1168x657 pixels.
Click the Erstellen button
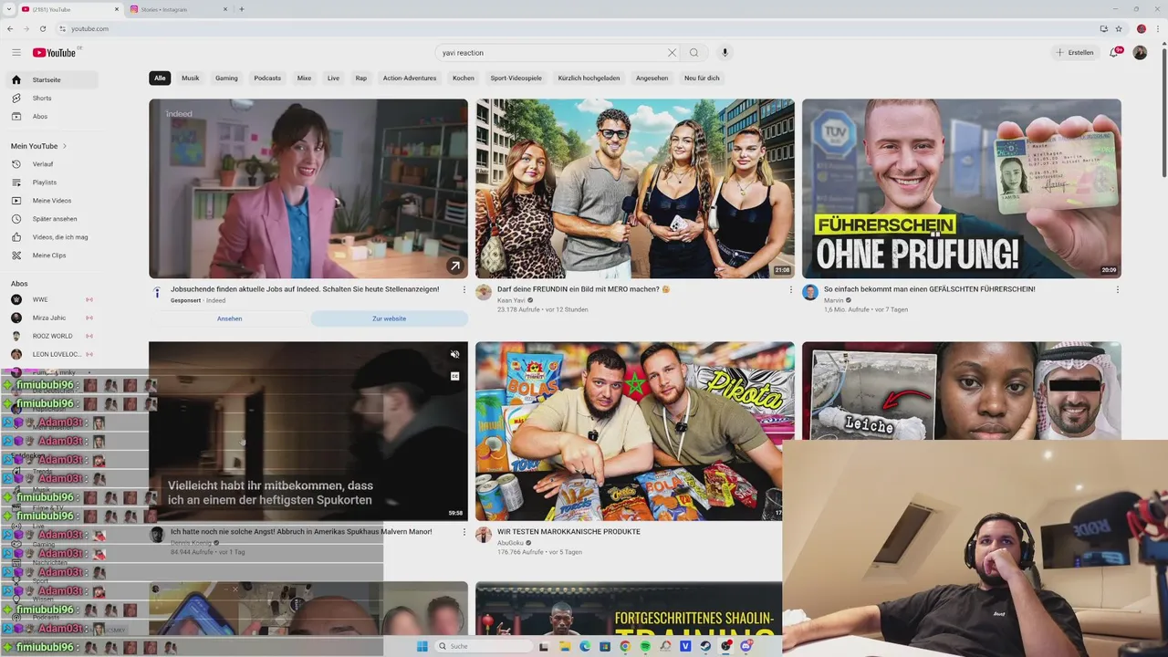1075,53
